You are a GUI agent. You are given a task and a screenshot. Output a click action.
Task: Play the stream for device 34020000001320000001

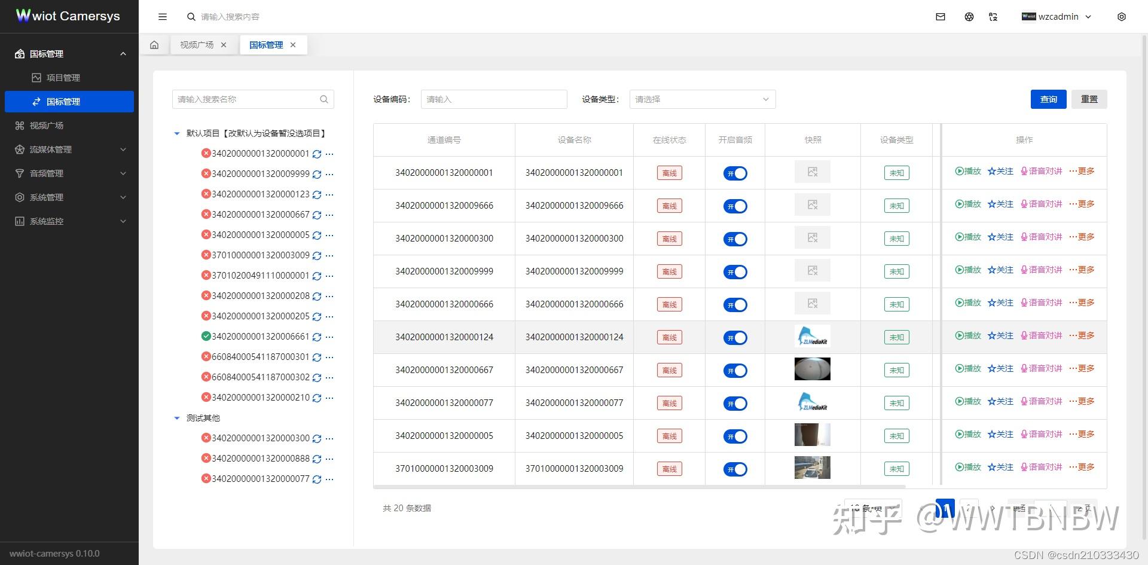pos(969,171)
